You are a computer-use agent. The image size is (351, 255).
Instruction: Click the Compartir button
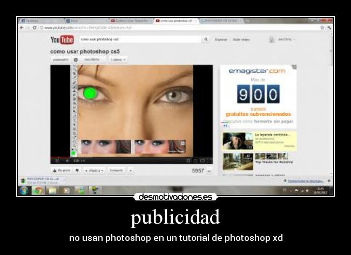pos(117,170)
